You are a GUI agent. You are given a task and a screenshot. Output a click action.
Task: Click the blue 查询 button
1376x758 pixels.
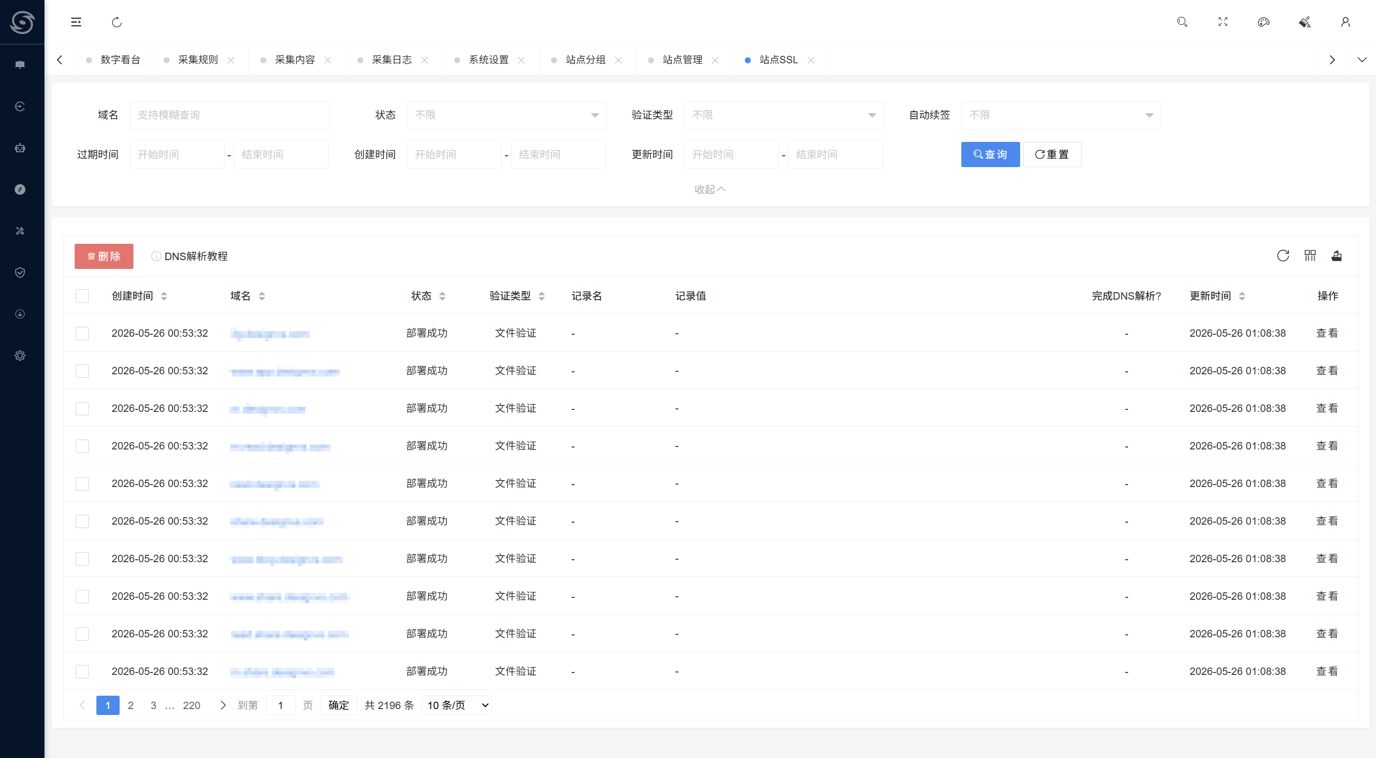[x=990, y=154]
